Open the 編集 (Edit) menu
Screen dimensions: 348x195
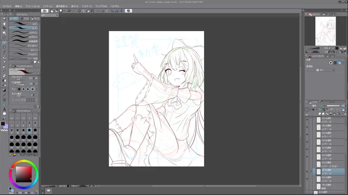[x=18, y=6]
